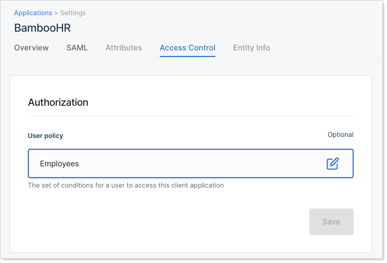Click the Employees user policy field
The width and height of the screenshot is (387, 263).
coord(191,164)
